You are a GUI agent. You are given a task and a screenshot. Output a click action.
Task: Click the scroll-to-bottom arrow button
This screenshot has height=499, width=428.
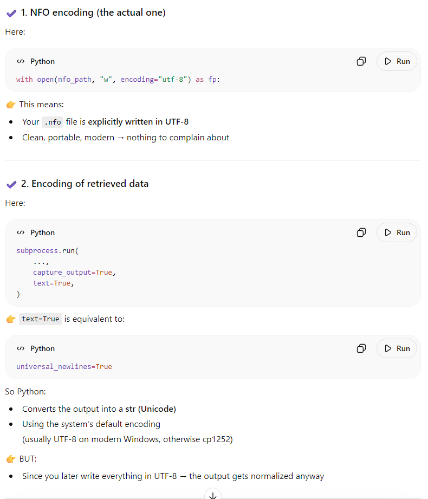[x=213, y=495]
